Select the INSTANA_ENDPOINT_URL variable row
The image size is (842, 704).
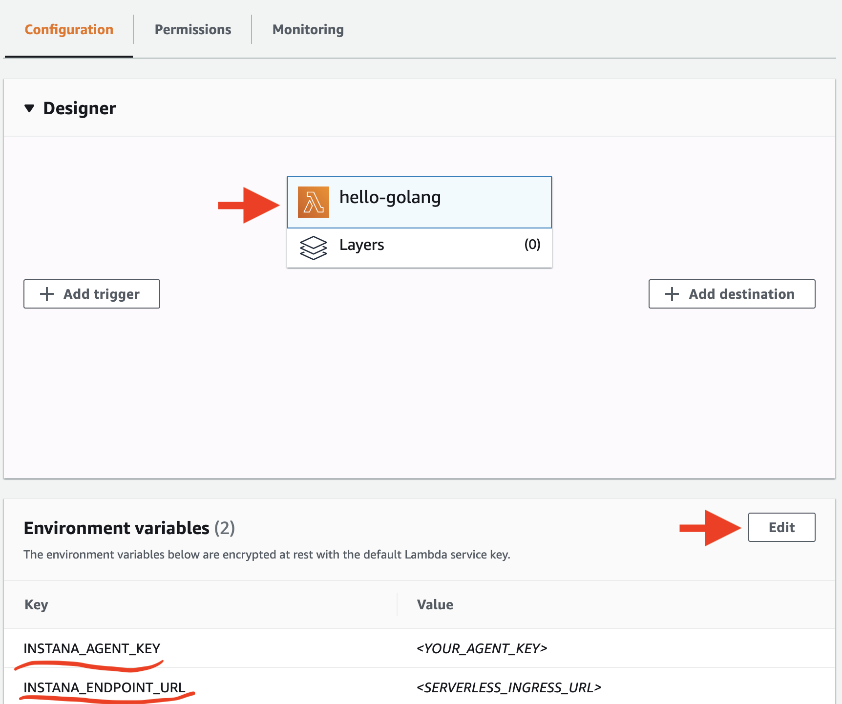[104, 687]
